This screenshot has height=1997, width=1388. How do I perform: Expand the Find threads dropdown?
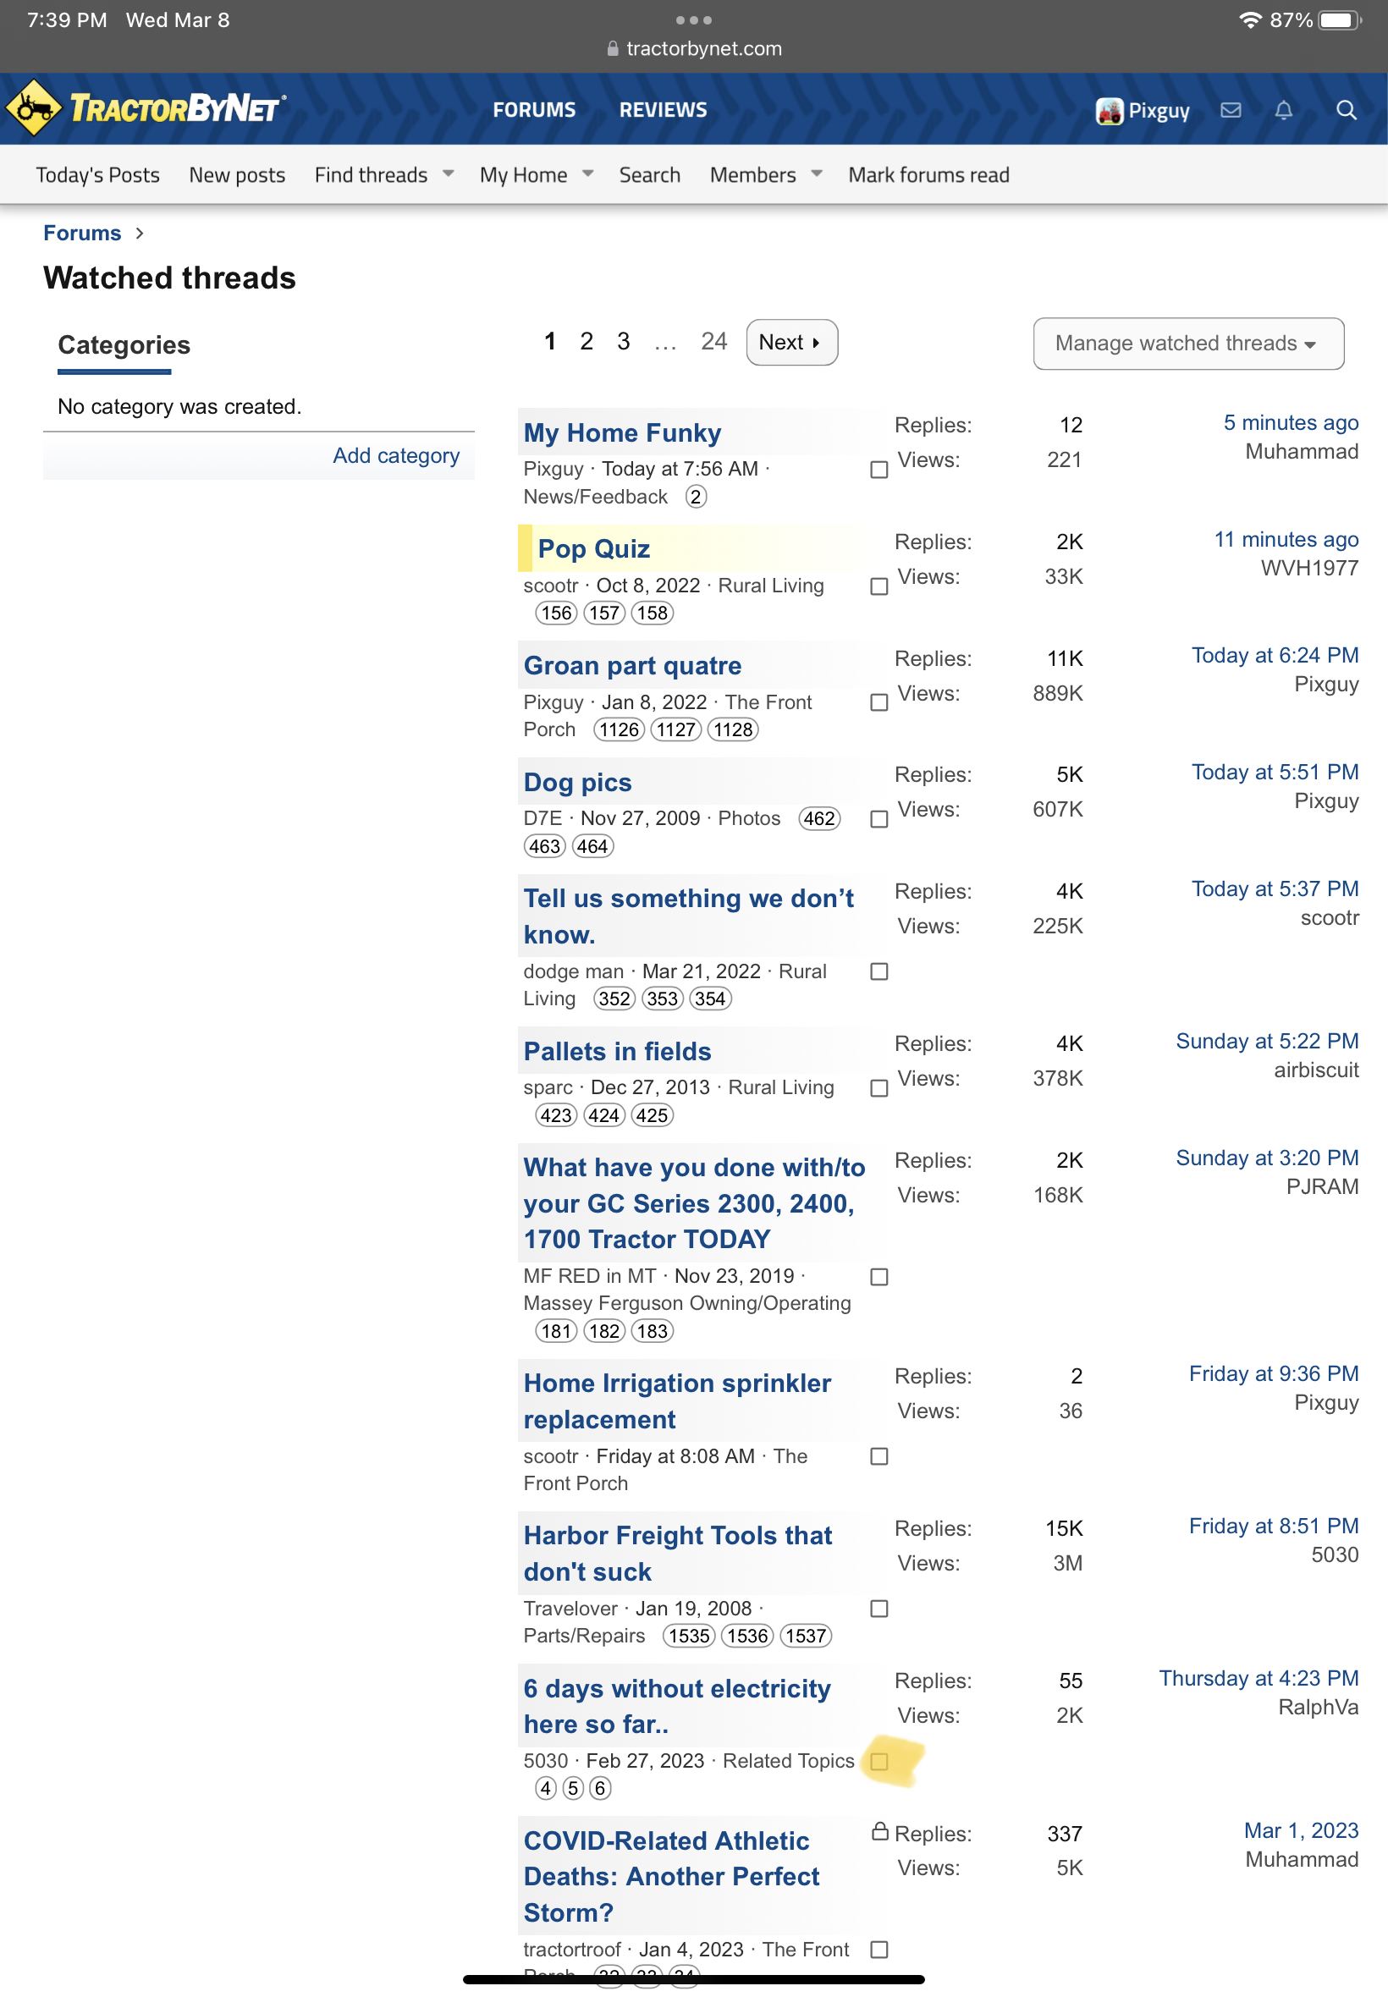click(x=448, y=173)
